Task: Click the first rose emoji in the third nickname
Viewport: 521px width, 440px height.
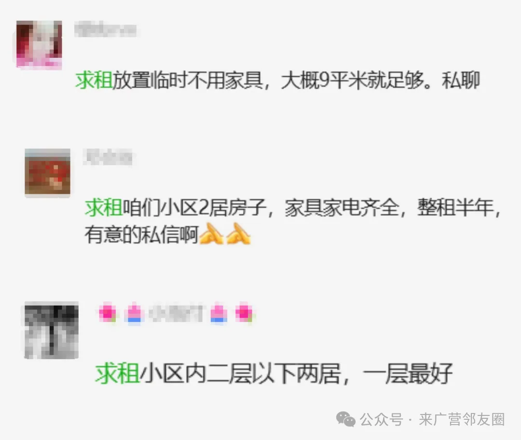Action: tap(108, 313)
